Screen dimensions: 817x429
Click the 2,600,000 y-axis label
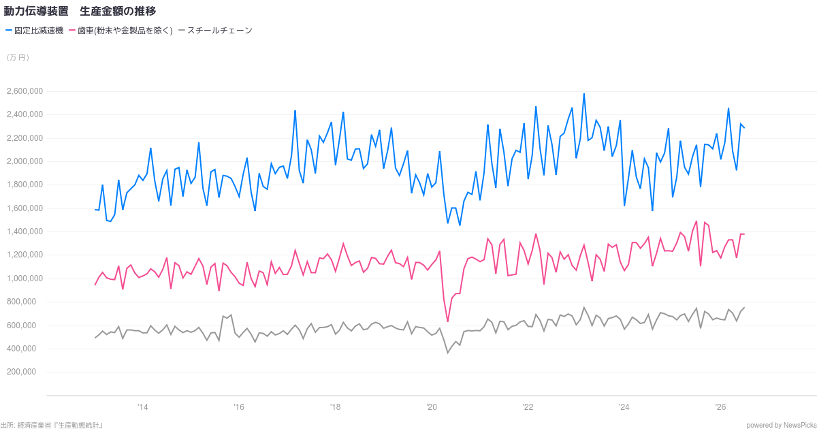pos(25,91)
